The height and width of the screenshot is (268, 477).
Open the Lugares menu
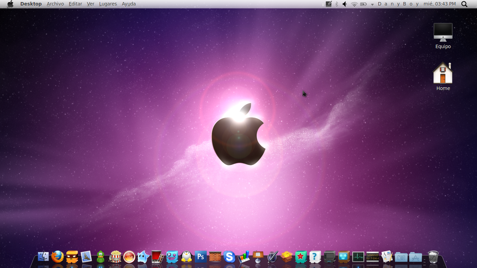[108, 4]
